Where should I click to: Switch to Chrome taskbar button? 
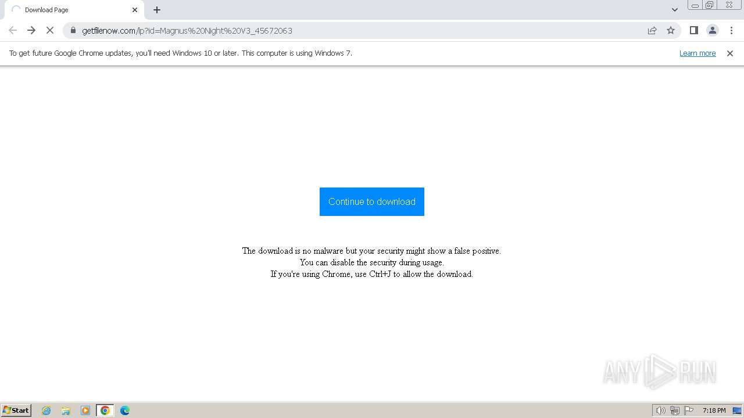(105, 410)
